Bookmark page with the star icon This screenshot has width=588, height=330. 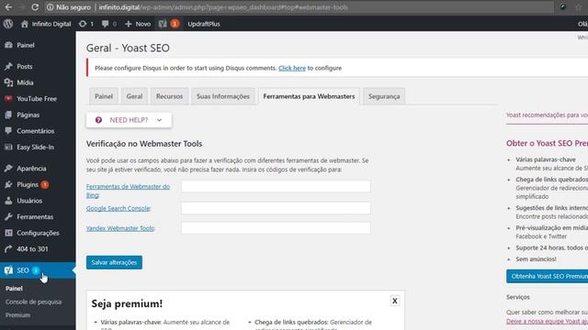coord(578,7)
